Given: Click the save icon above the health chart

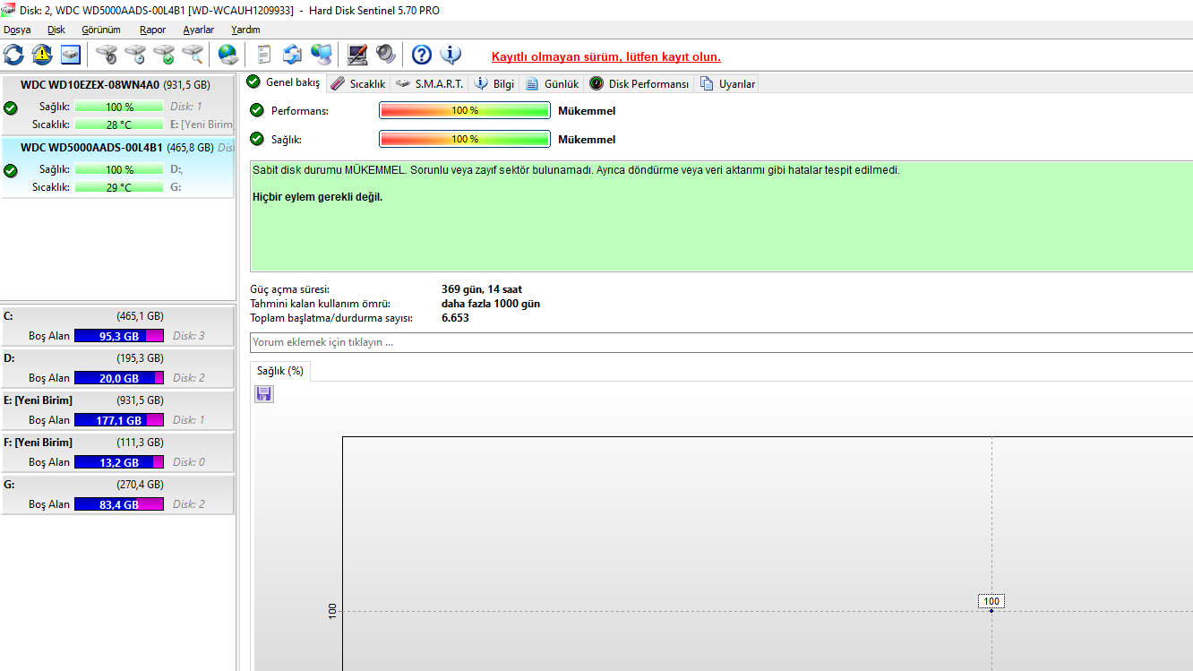Looking at the screenshot, I should click(x=264, y=394).
